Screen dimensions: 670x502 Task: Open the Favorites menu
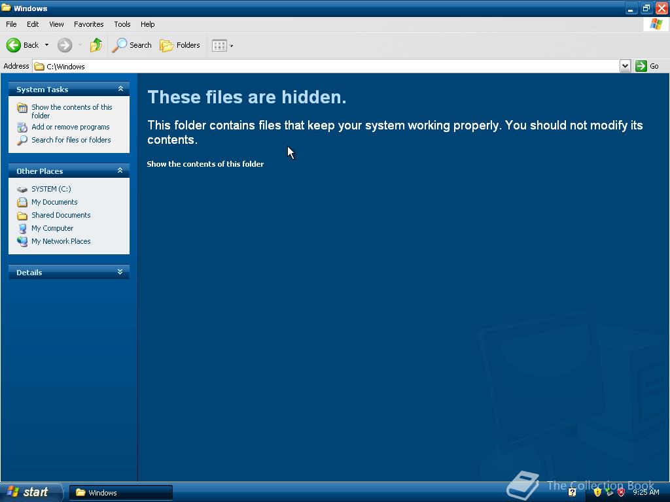(88, 24)
